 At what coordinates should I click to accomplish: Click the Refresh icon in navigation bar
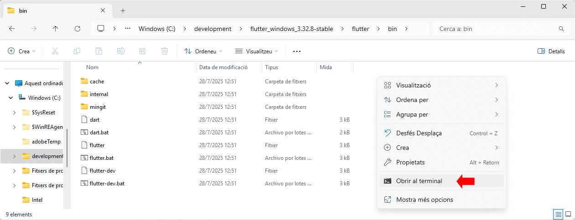coord(78,29)
